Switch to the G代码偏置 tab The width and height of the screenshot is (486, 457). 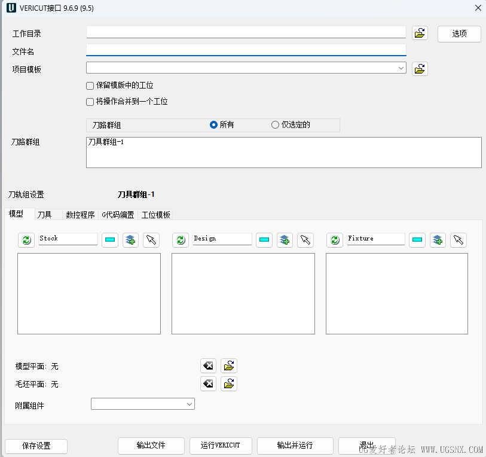tap(118, 215)
